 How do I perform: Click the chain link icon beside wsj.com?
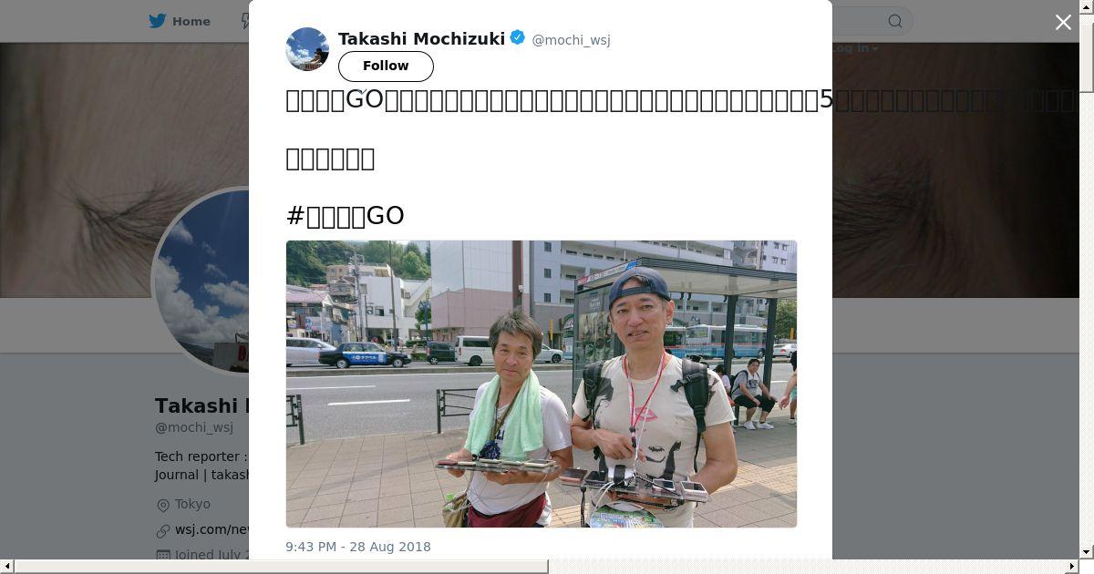click(x=163, y=530)
